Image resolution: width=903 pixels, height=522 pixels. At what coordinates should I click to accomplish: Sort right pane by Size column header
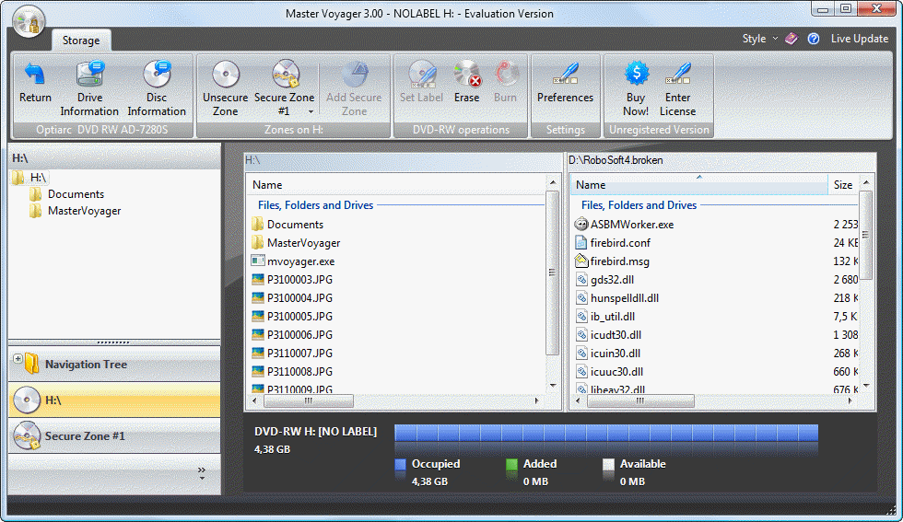[843, 185]
